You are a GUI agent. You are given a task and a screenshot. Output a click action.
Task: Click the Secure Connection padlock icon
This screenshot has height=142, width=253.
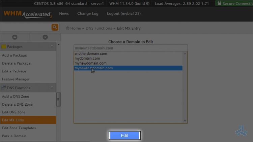[x=220, y=3]
